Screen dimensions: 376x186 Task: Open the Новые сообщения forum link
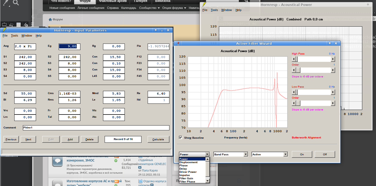(62, 8)
